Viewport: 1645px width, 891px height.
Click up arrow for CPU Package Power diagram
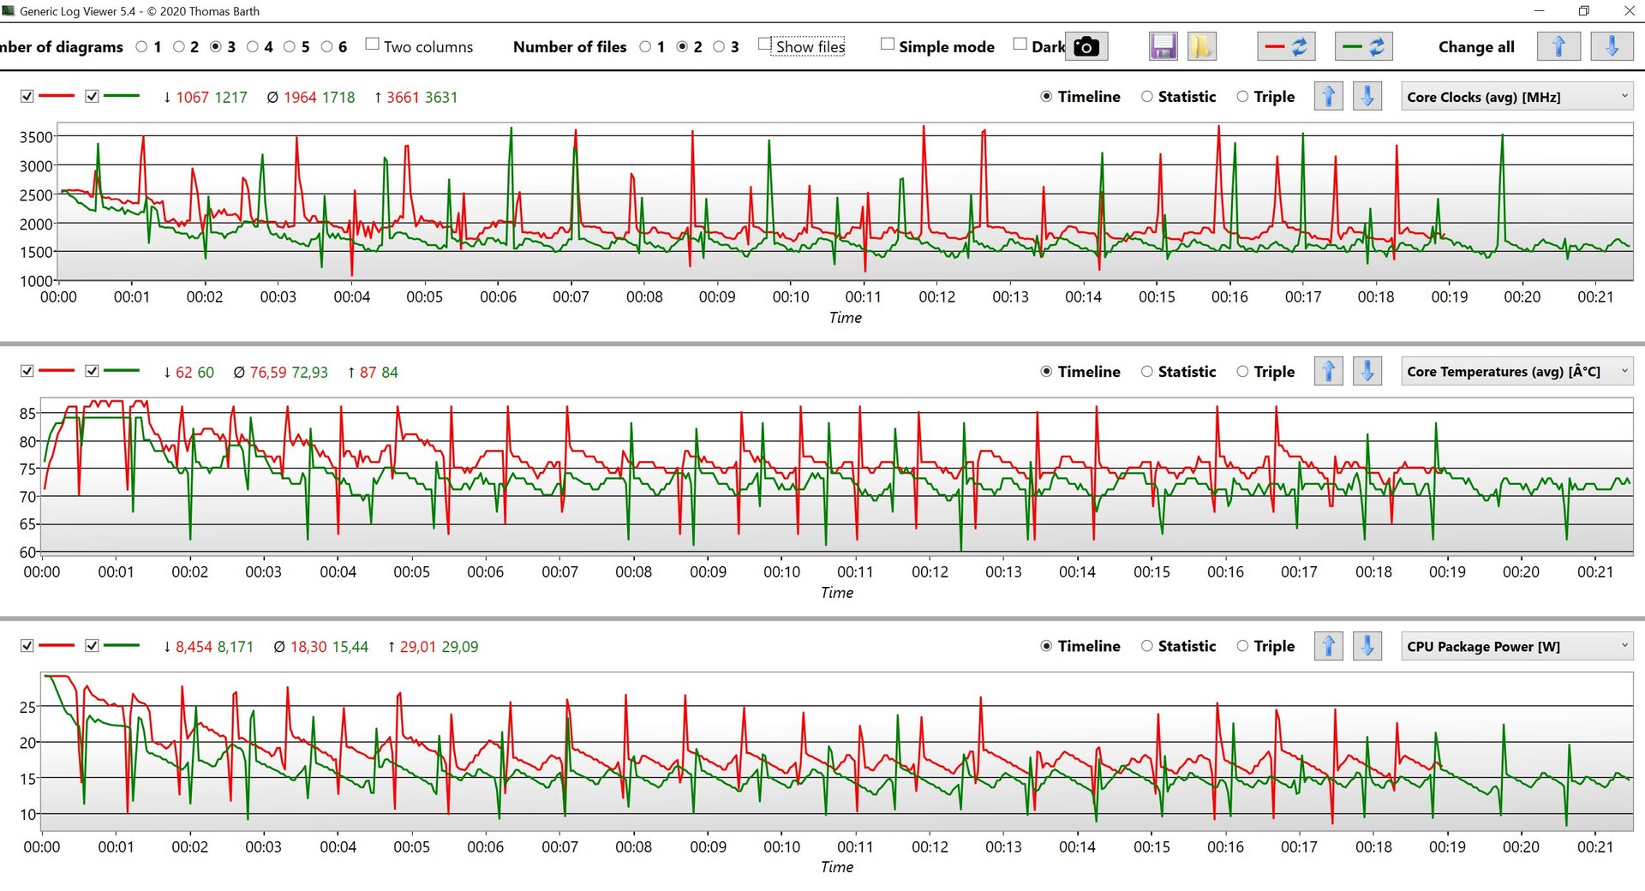[x=1328, y=646]
